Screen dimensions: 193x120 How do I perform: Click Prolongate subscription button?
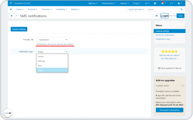pos(170,110)
